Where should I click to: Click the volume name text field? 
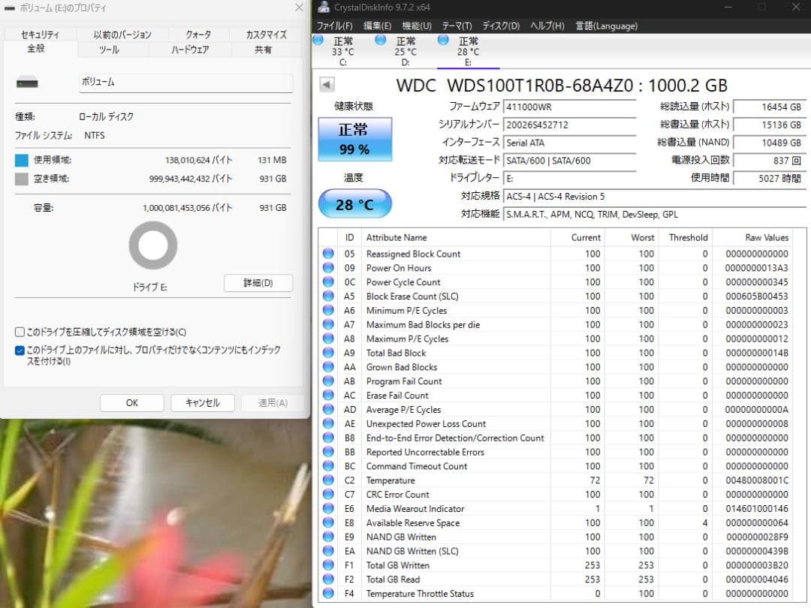coord(185,82)
